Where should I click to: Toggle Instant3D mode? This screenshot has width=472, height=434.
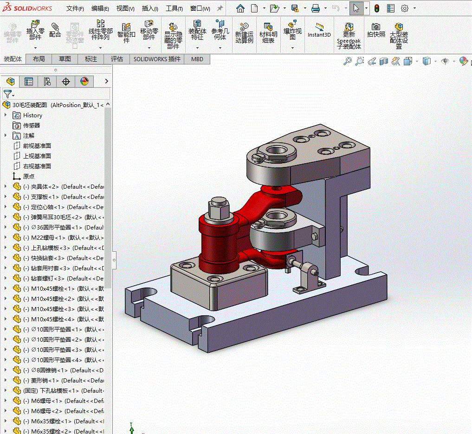(x=319, y=31)
